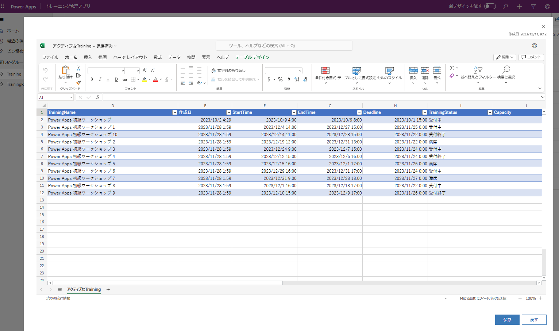The image size is (559, 331).
Task: Click ブックの統計情報 in status bar
Action: tap(58, 298)
